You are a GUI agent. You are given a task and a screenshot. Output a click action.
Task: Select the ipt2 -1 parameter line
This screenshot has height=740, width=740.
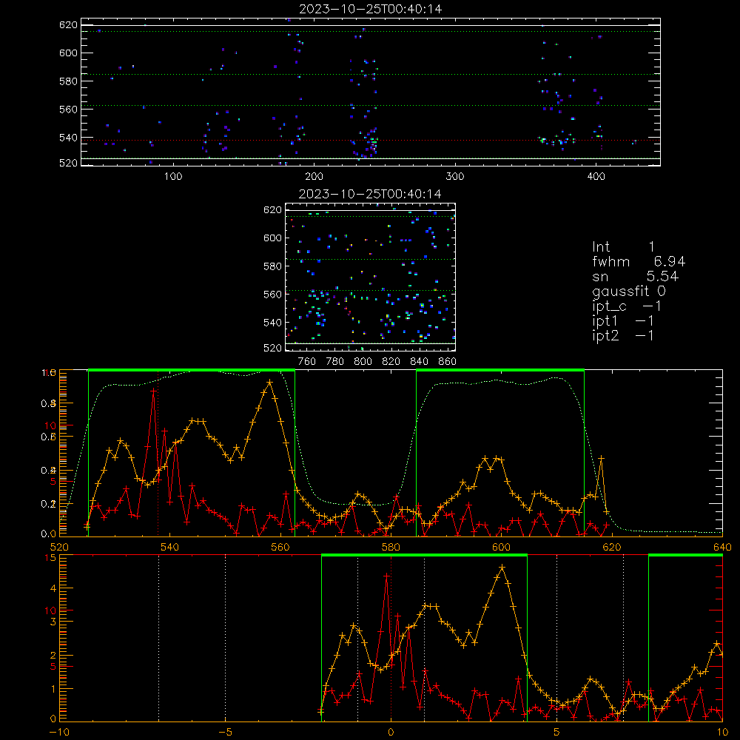click(x=623, y=336)
